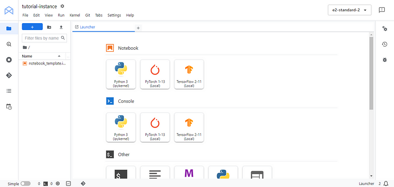
Task: Click the feedback icon at top right
Action: click(x=382, y=10)
